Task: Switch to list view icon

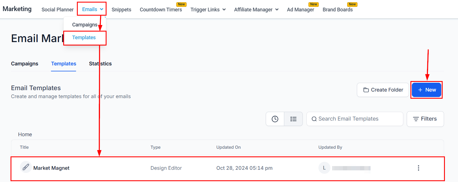Action: 293,119
